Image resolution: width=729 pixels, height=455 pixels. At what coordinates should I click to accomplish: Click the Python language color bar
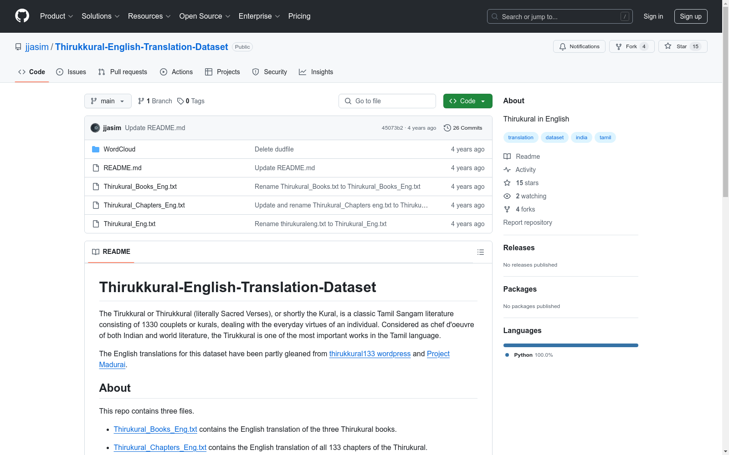click(x=570, y=345)
